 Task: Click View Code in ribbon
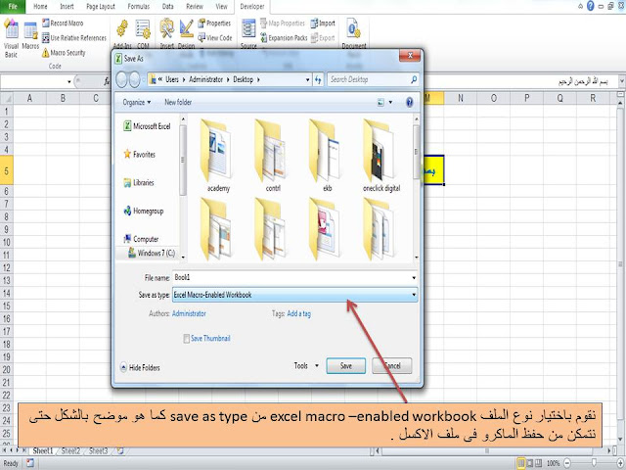pos(215,38)
